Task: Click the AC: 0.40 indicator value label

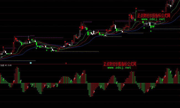Action: tap(8, 65)
